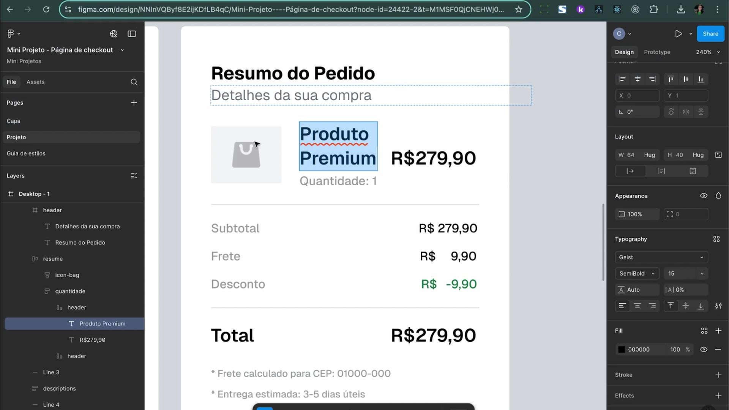Select text align center icon

637,306
